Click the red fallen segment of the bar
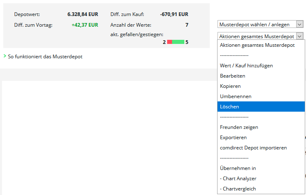The width and height of the screenshot is (306, 195). click(x=170, y=42)
